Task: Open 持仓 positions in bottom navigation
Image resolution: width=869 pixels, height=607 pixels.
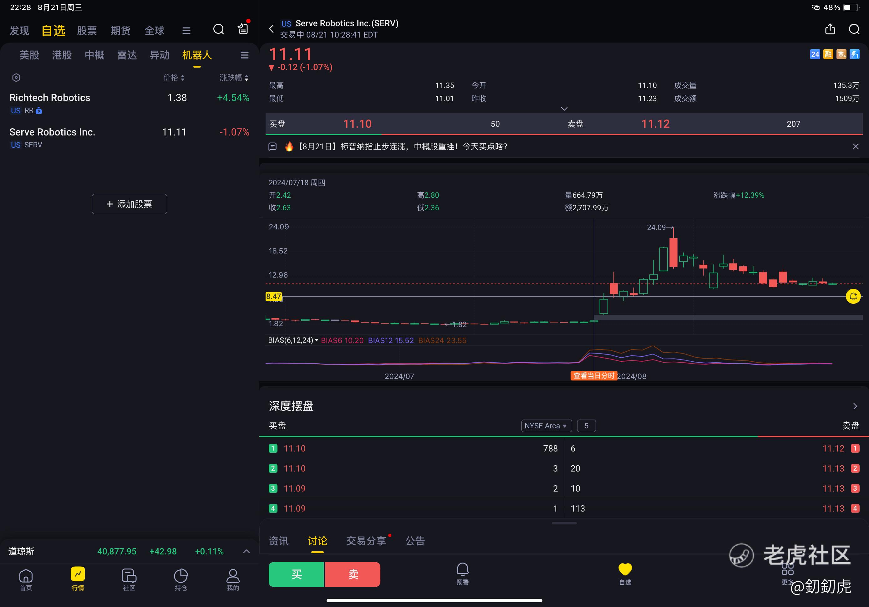Action: 181,580
